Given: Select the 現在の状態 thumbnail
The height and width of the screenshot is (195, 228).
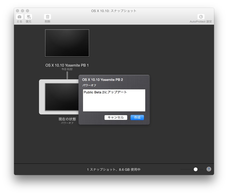Looking at the screenshot, I should 62,97.
